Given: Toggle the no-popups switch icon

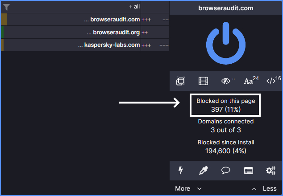Looking at the screenshot, I should (181, 81).
